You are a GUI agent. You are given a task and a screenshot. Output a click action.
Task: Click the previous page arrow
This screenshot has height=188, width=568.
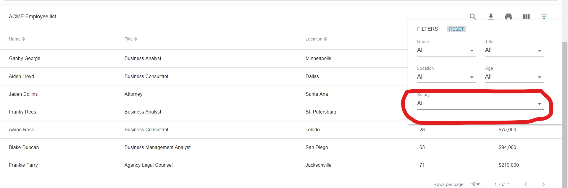point(526,184)
